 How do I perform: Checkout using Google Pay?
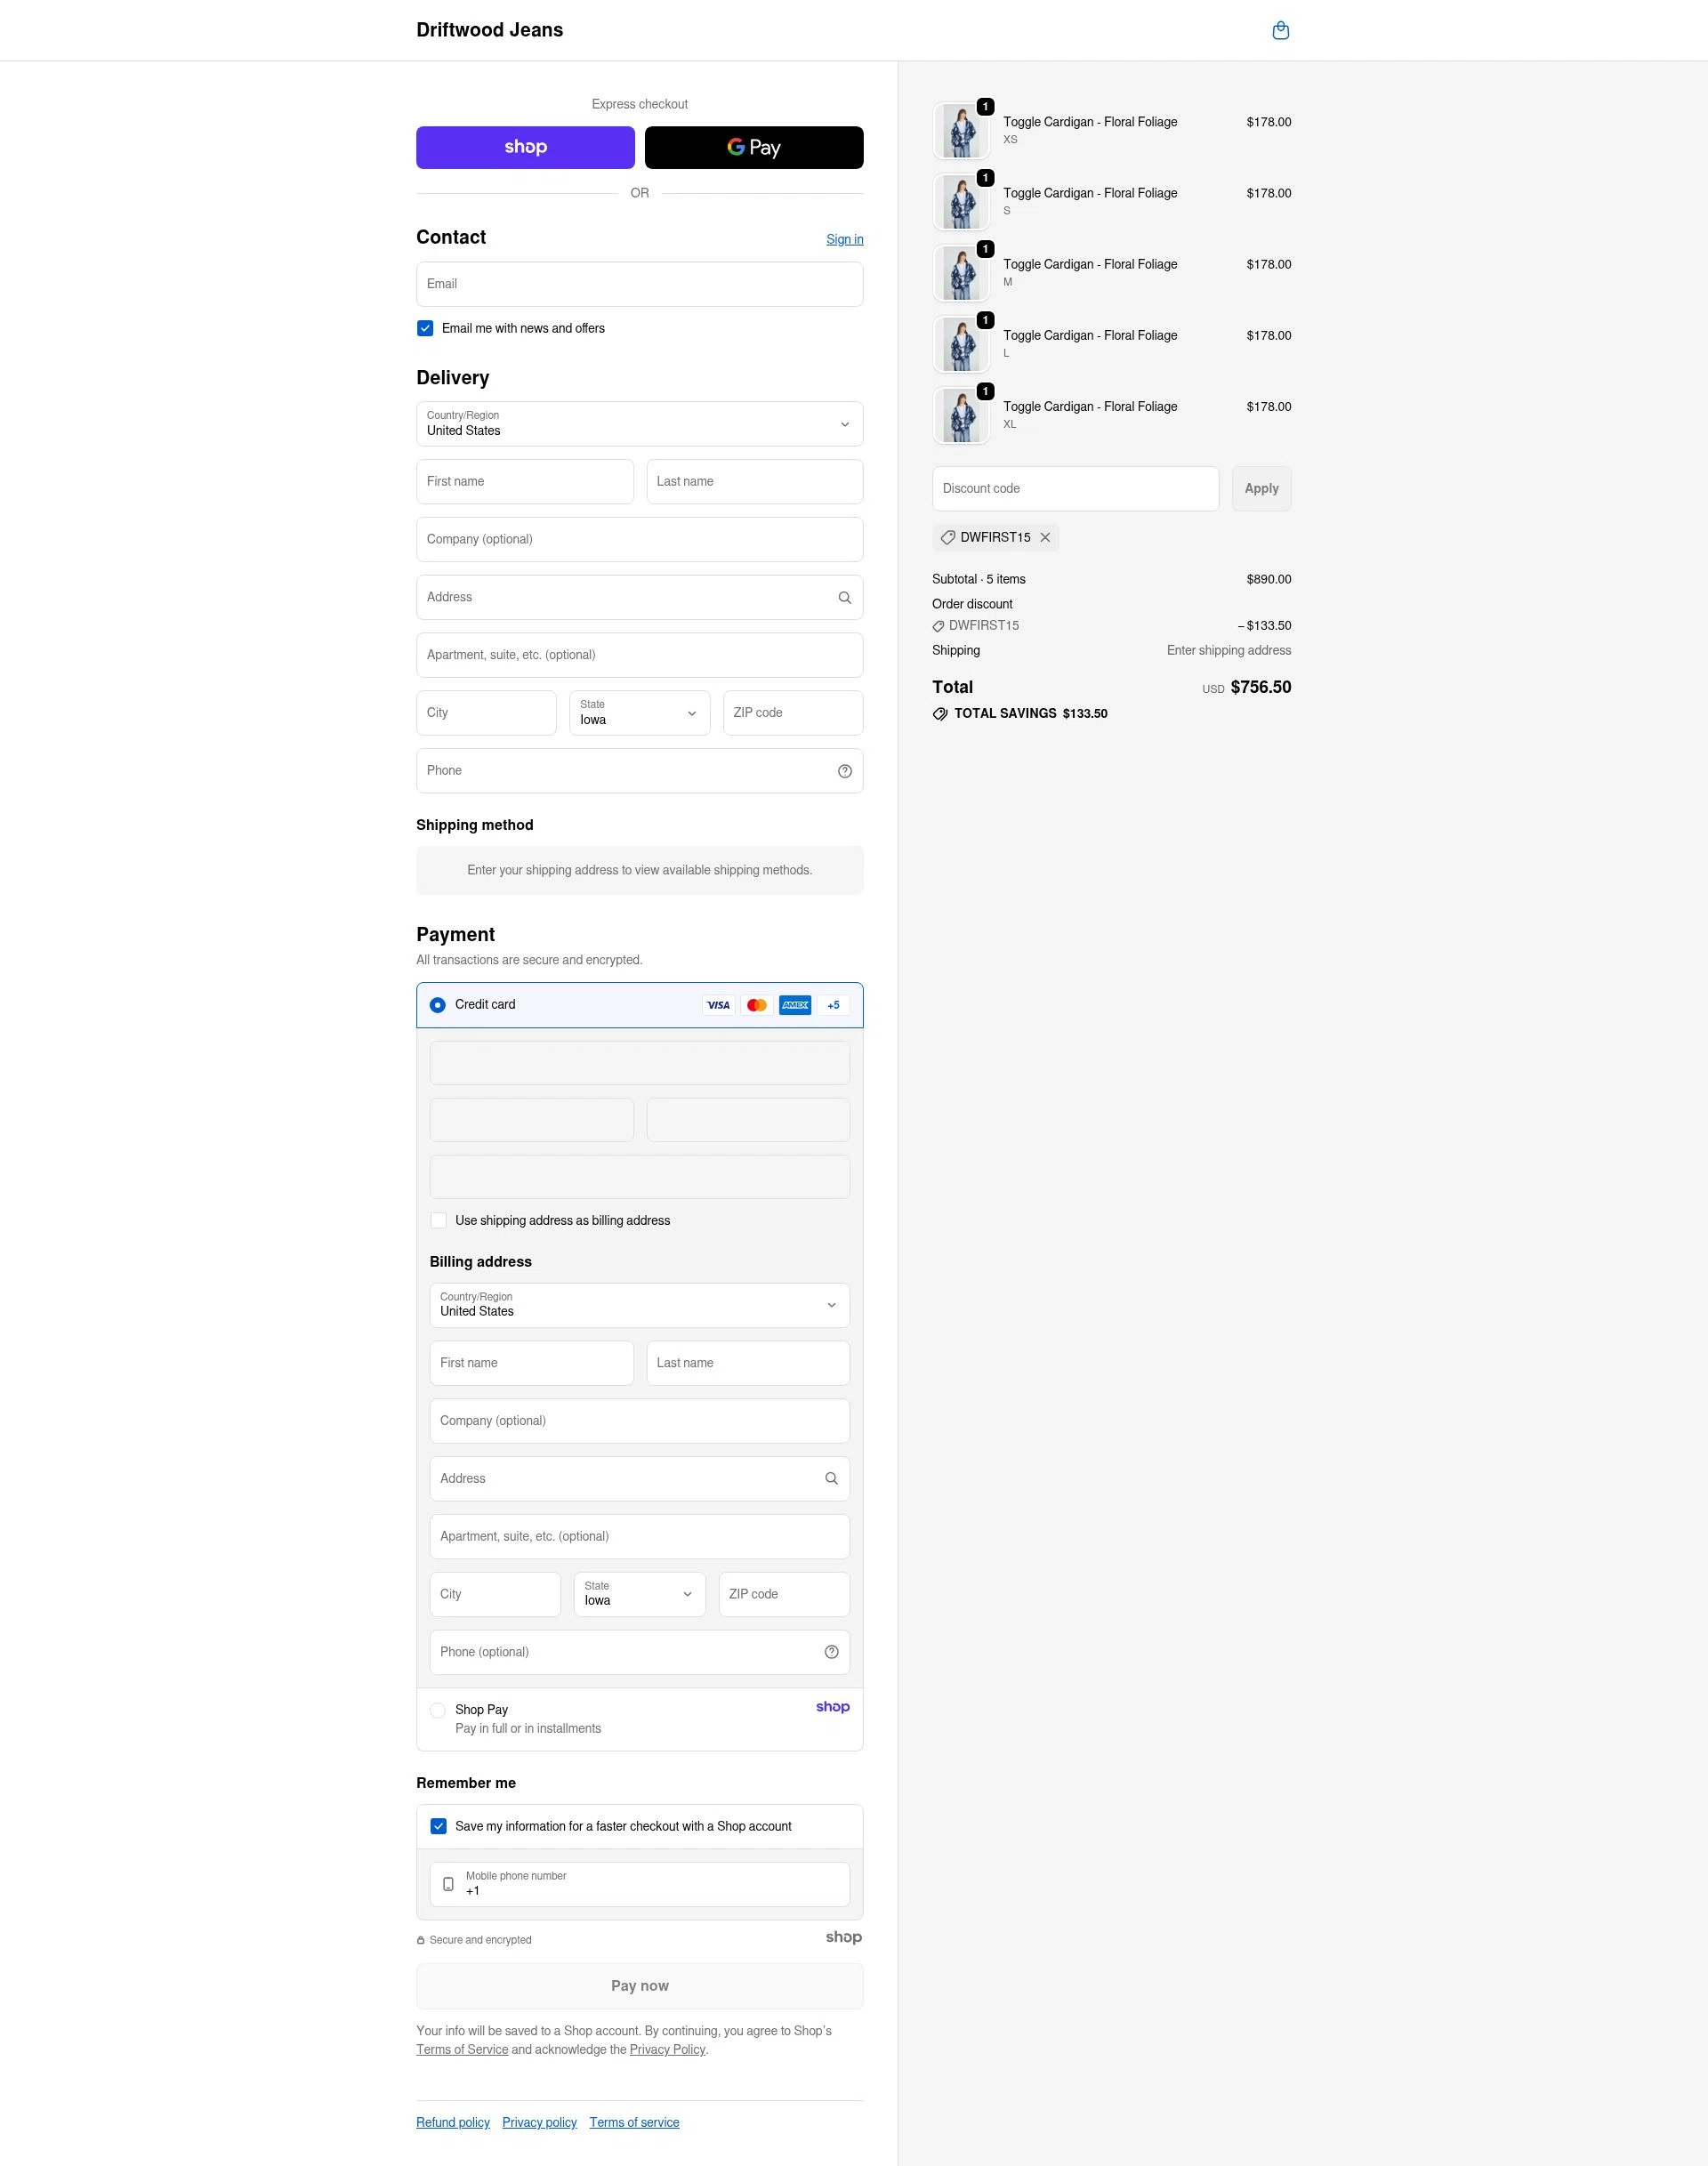753,147
